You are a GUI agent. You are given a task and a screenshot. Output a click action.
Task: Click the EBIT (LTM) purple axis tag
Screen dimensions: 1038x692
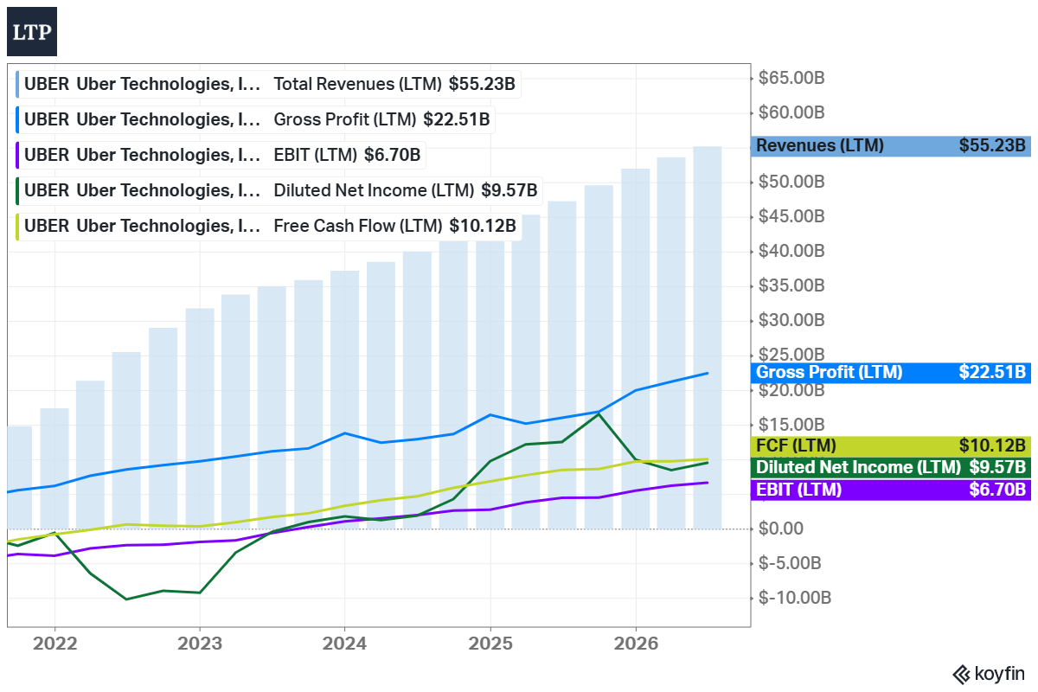(891, 490)
